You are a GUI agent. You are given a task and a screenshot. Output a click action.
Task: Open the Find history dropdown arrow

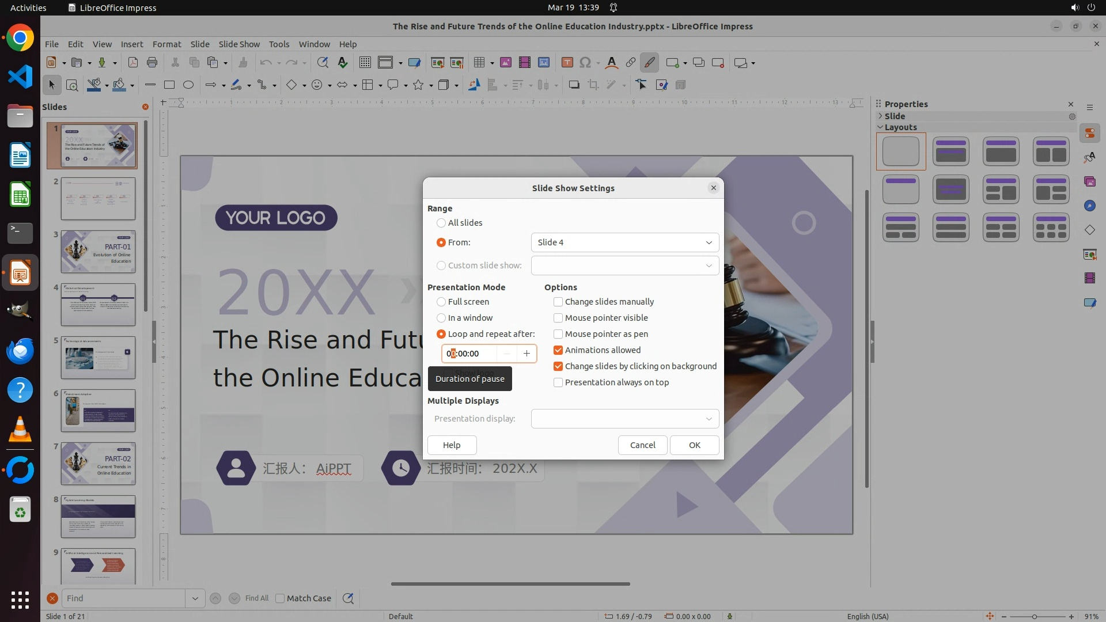(195, 598)
